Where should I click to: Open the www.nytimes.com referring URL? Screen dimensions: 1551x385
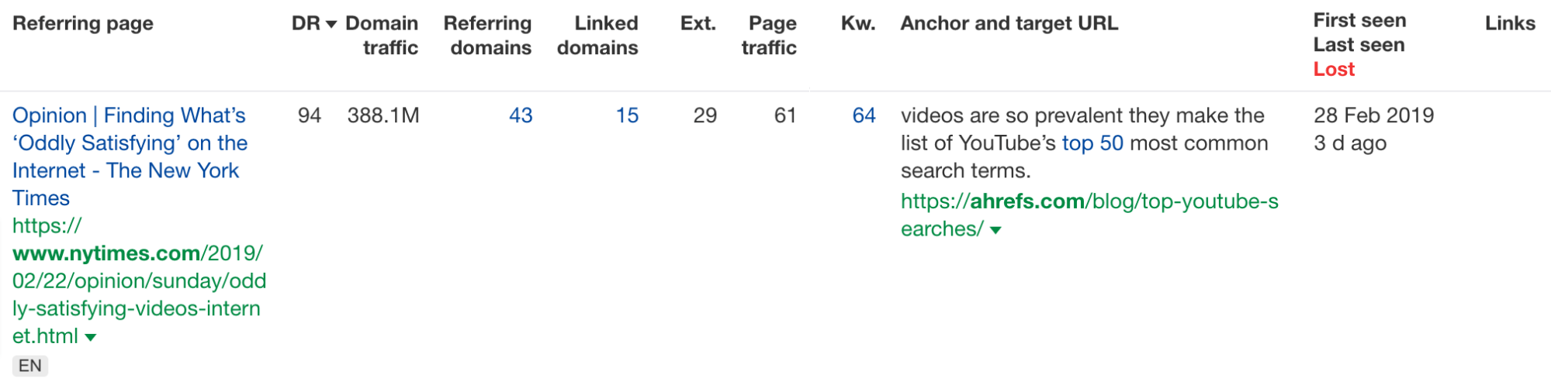[x=139, y=281]
